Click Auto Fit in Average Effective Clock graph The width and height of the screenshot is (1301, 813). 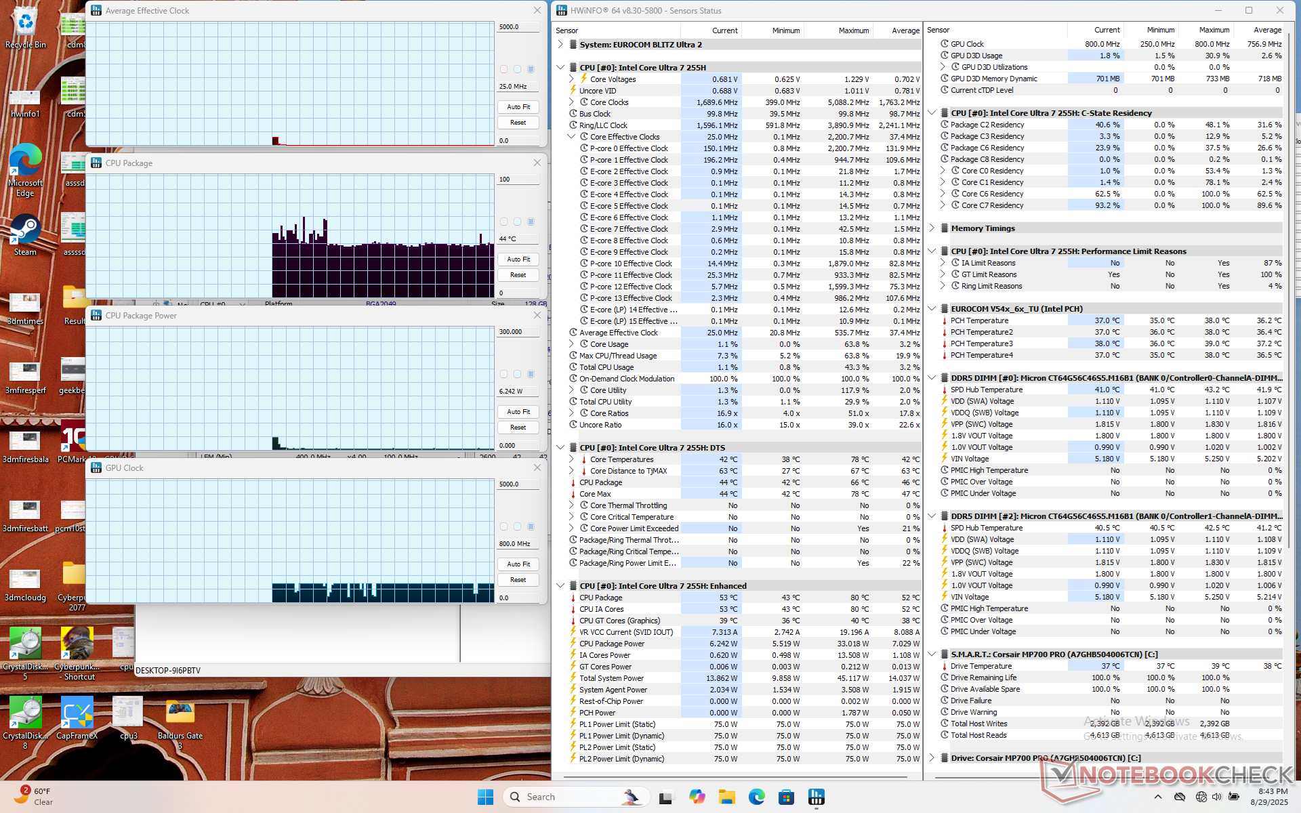[x=518, y=107]
